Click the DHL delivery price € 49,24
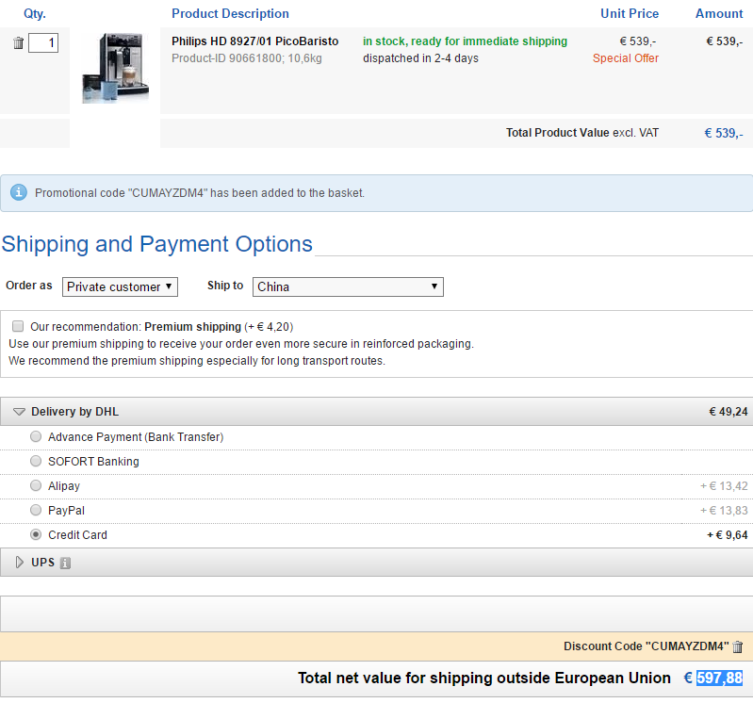This screenshot has height=703, width=753. [x=728, y=412]
